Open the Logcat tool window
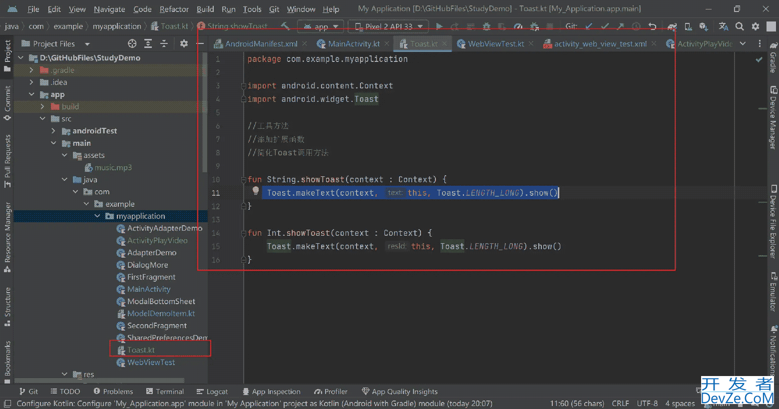The height and width of the screenshot is (409, 779). click(x=212, y=392)
